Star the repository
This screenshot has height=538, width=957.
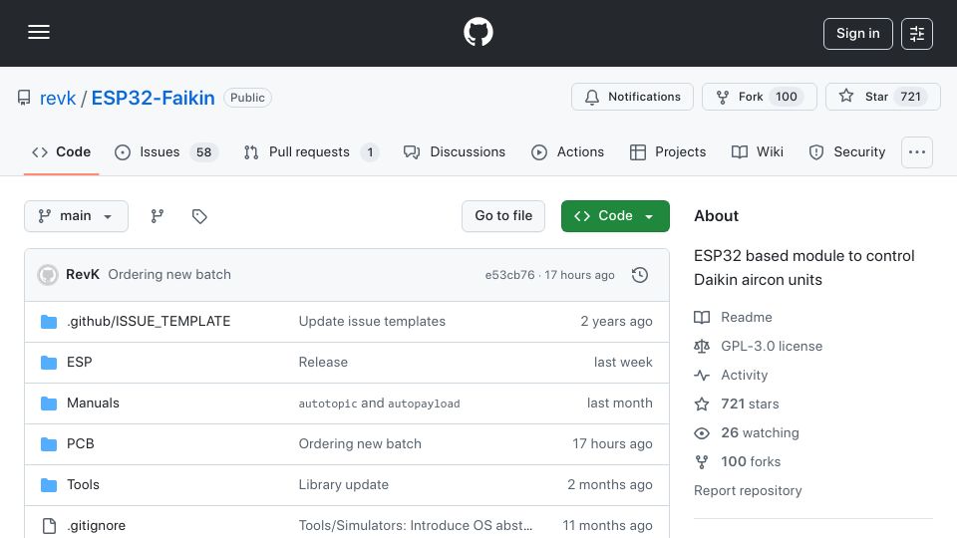point(882,97)
